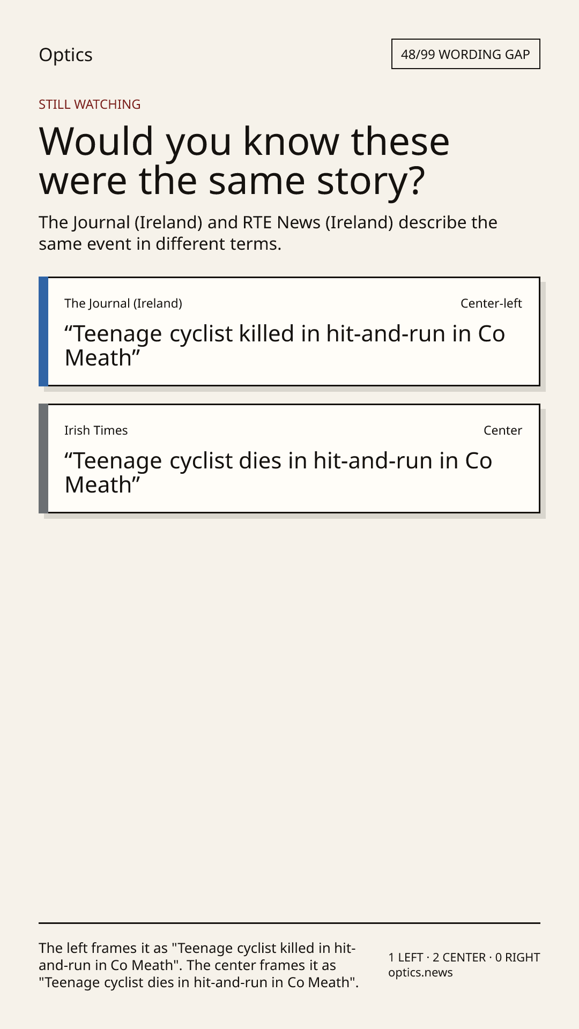The width and height of the screenshot is (579, 1029).
Task: Click the footer framing summary paragraph
Action: [x=198, y=965]
